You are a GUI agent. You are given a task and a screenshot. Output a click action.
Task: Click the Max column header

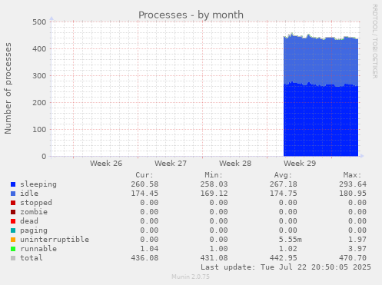(352, 175)
